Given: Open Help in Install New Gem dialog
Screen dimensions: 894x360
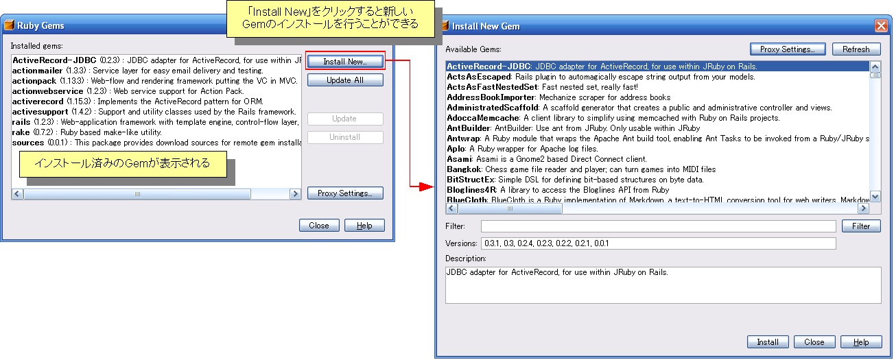Looking at the screenshot, I should click(x=861, y=342).
